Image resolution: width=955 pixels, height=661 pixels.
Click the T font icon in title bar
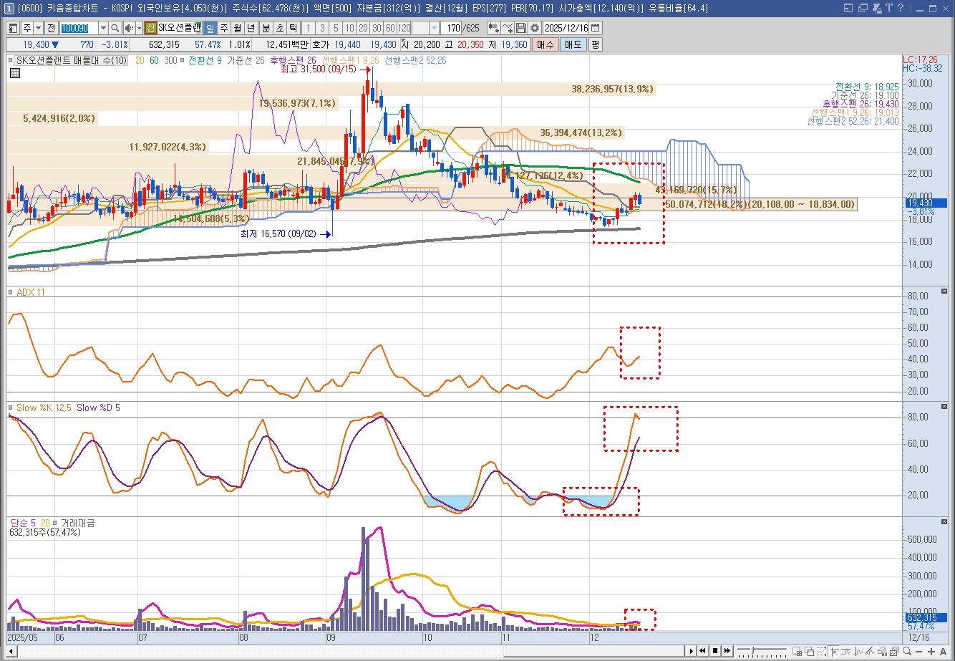[x=889, y=8]
